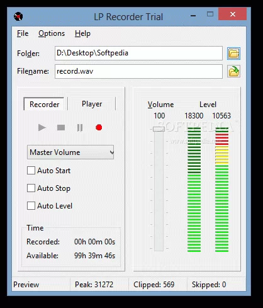Viewport: 263px width, 308px height.
Task: Click the Available time value 99h 39m 46s
Action: pos(94,256)
